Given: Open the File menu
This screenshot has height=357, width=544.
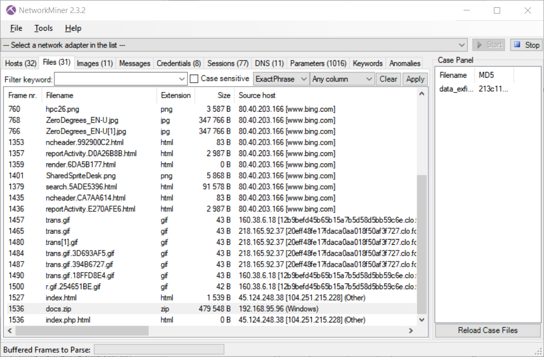Looking at the screenshot, I should coord(16,29).
